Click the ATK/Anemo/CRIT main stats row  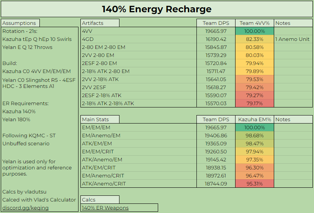pyautogui.click(x=138, y=184)
